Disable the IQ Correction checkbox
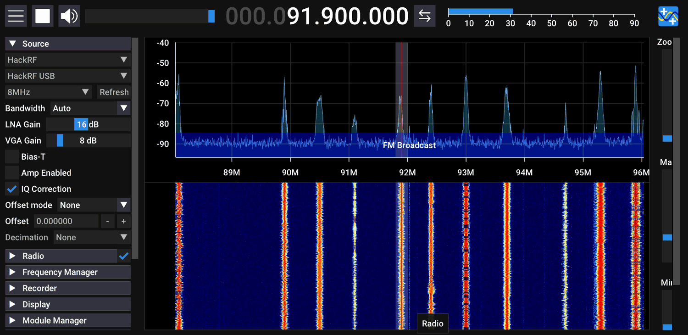This screenshot has height=335, width=688. tap(12, 189)
